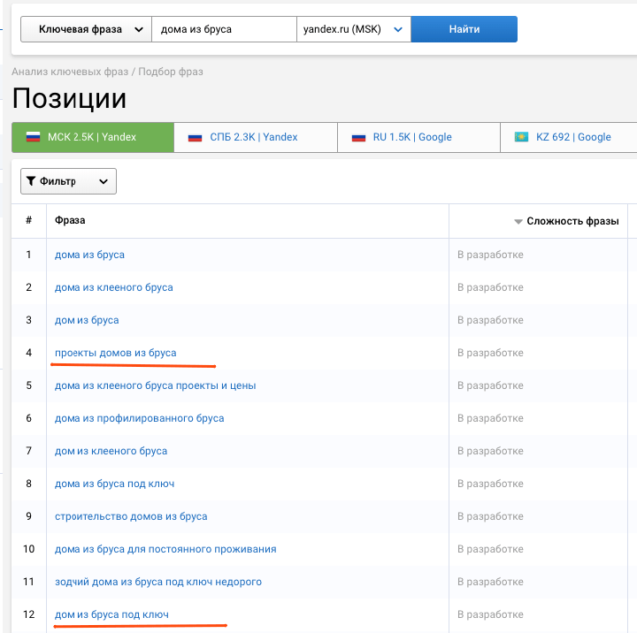
Task: Open the Ключевая фраза dropdown
Action: [86, 29]
